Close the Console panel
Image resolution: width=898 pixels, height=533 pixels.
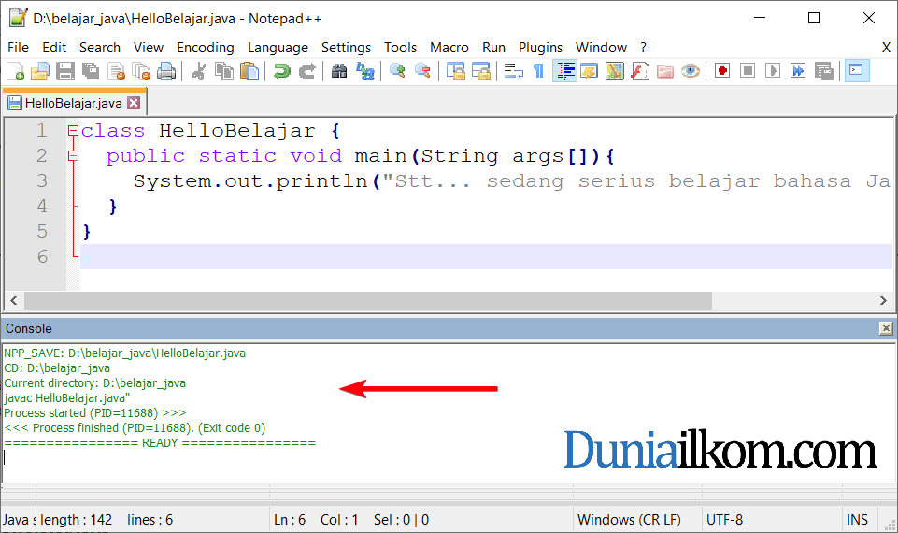point(886,328)
